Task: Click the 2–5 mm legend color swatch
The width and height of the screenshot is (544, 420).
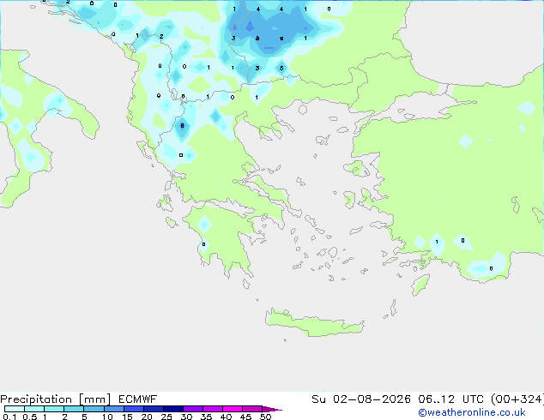Action: coord(74,409)
